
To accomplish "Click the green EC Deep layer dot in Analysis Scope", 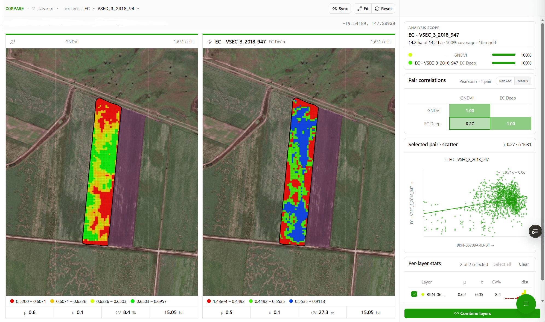I will 410,63.
